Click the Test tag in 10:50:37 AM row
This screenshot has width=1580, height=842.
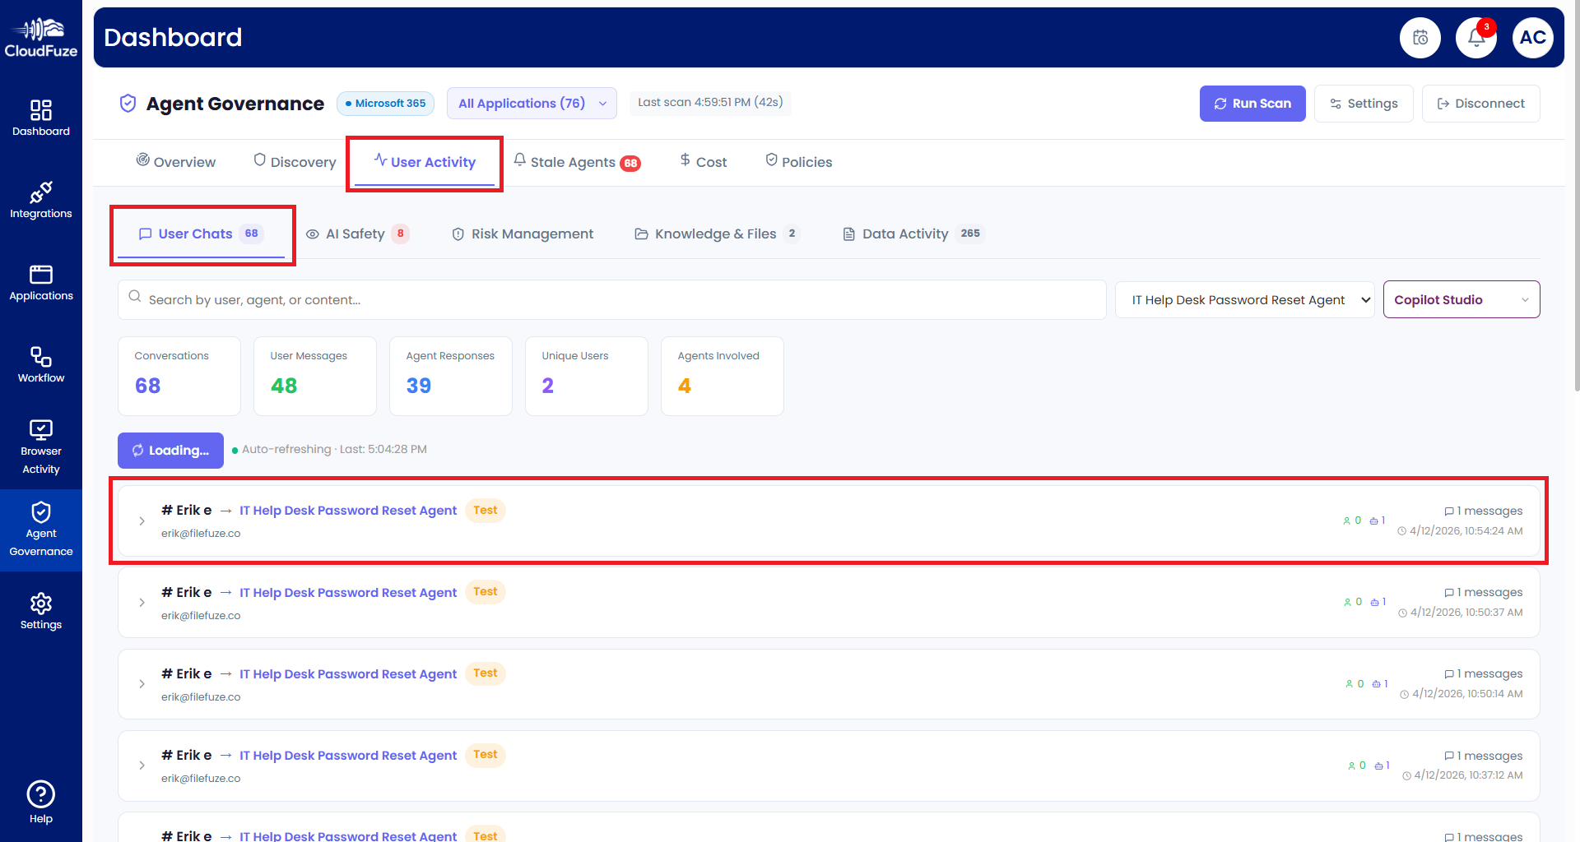tap(486, 592)
